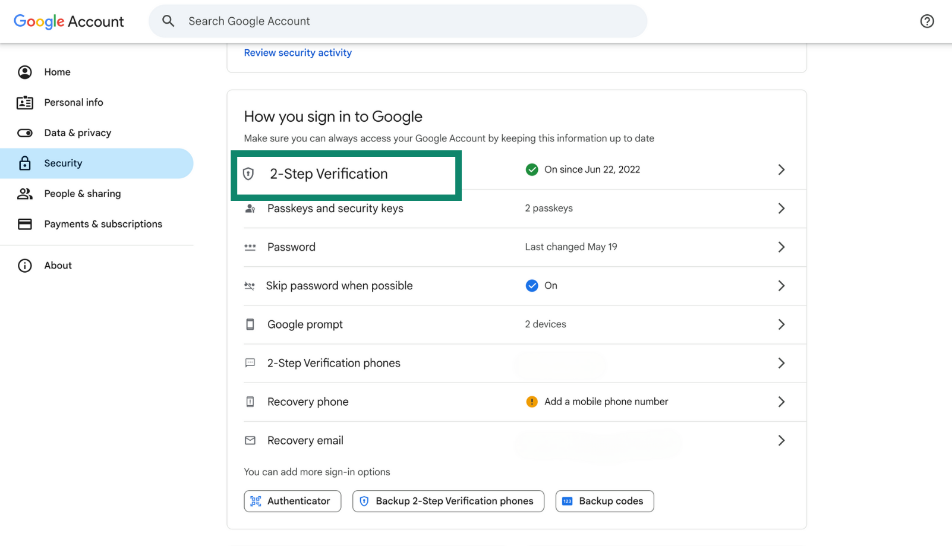Click the warning badge next to recovery phone
Screen dimensions: 952x546
(532, 402)
